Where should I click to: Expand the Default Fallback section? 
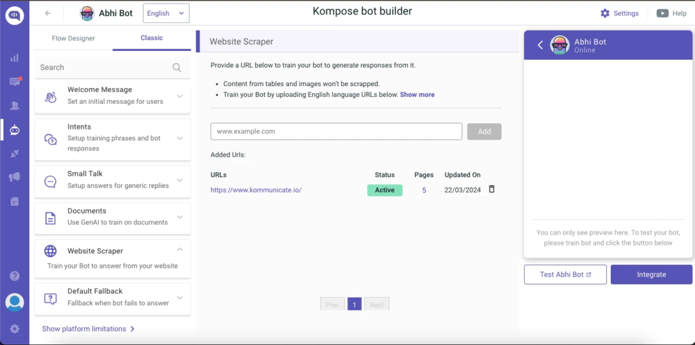tap(179, 298)
